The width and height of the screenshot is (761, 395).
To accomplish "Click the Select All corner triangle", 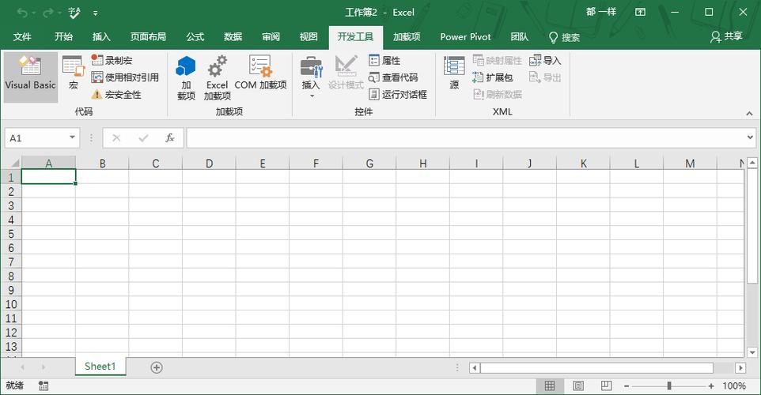I will [14, 164].
